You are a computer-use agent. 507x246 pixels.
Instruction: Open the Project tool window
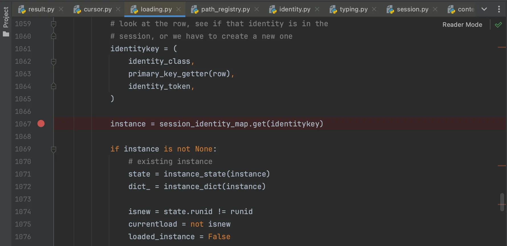6,22
